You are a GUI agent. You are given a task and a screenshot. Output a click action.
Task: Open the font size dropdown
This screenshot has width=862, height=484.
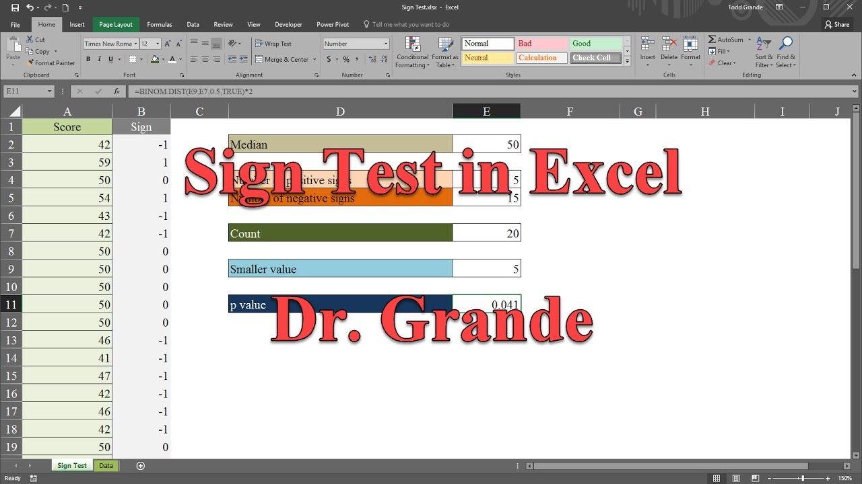click(x=158, y=44)
